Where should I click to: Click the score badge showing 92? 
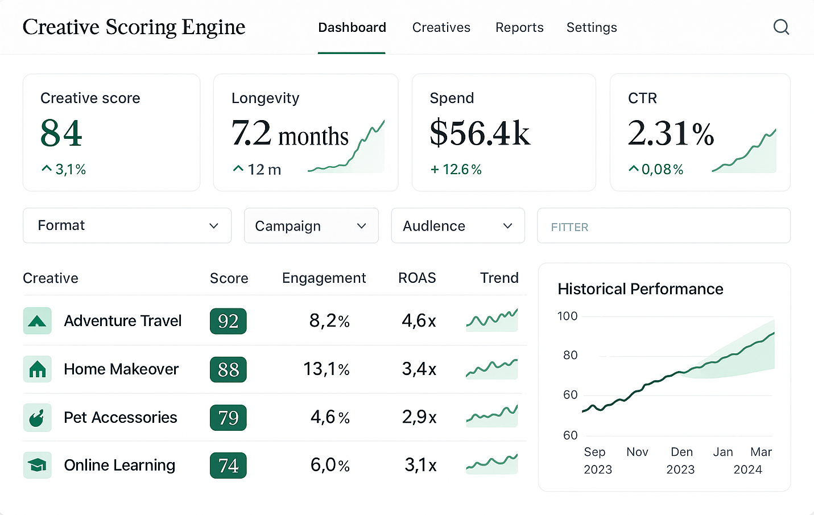(x=228, y=321)
